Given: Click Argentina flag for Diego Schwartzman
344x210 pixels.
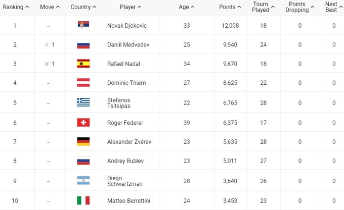Looking at the screenshot, I should pos(83,181).
